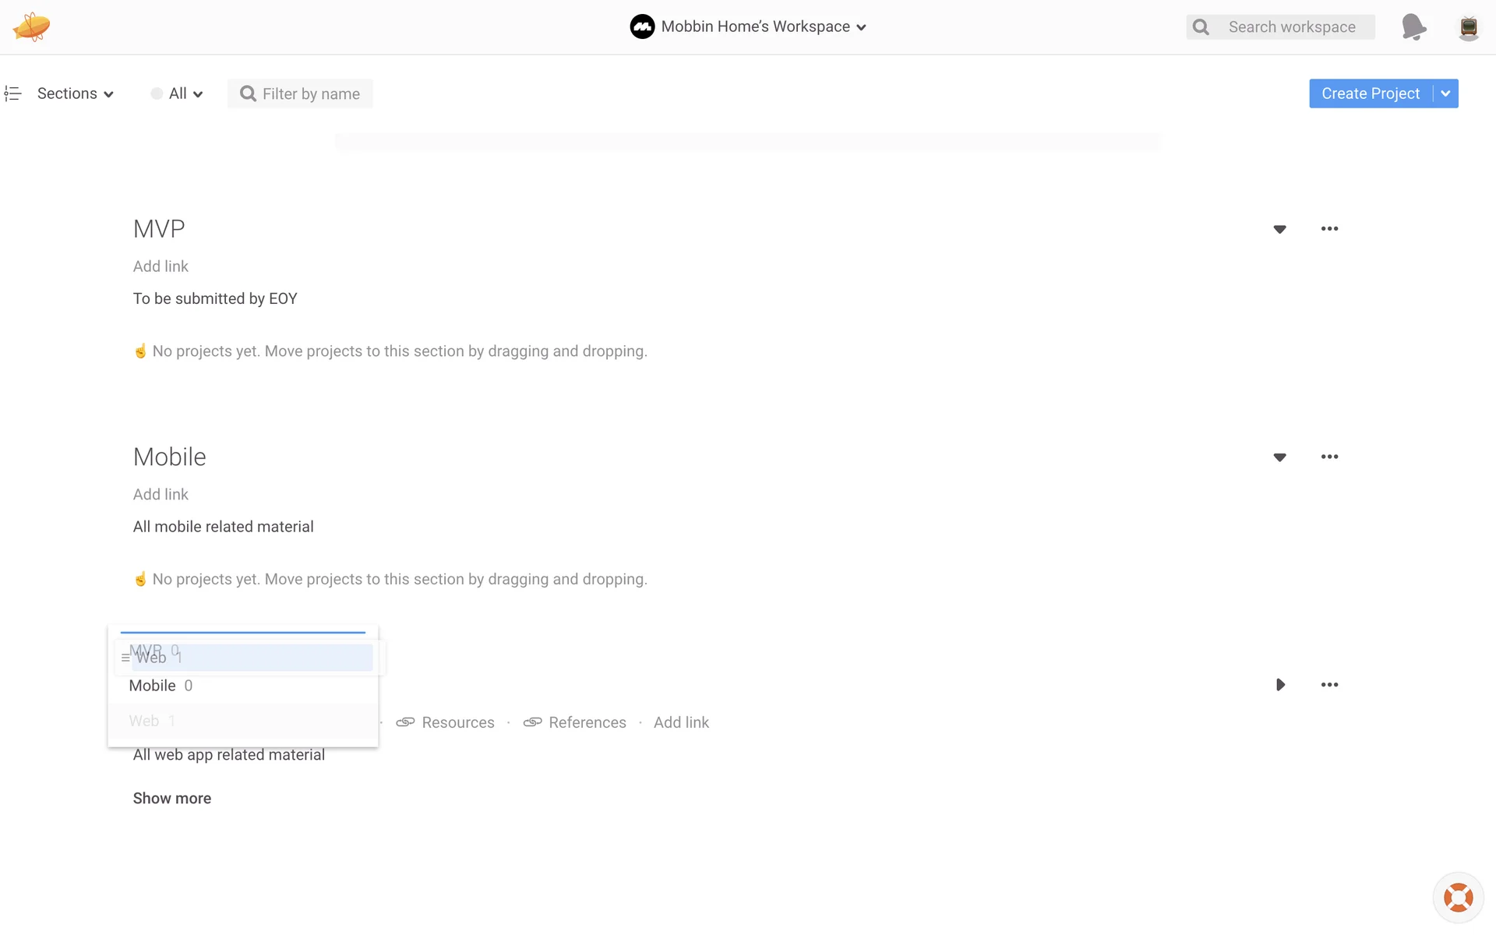Open the notifications bell
The width and height of the screenshot is (1496, 935).
1413,26
